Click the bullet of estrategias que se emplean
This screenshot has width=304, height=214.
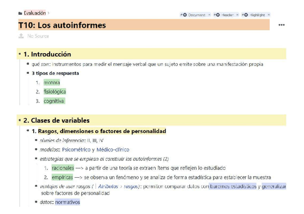(x=36, y=159)
